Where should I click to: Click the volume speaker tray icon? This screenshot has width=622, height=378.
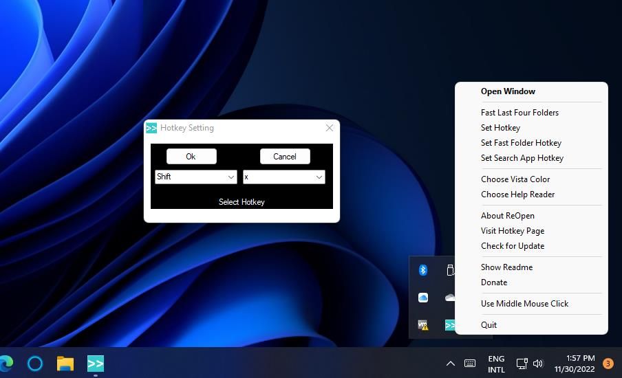(538, 364)
